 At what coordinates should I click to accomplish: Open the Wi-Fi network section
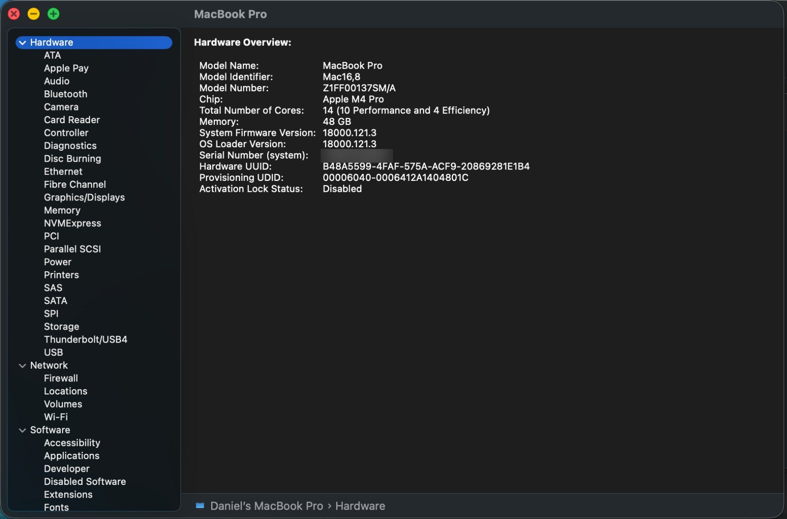pyautogui.click(x=56, y=417)
